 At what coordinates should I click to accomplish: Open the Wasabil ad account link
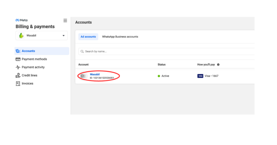(x=95, y=74)
